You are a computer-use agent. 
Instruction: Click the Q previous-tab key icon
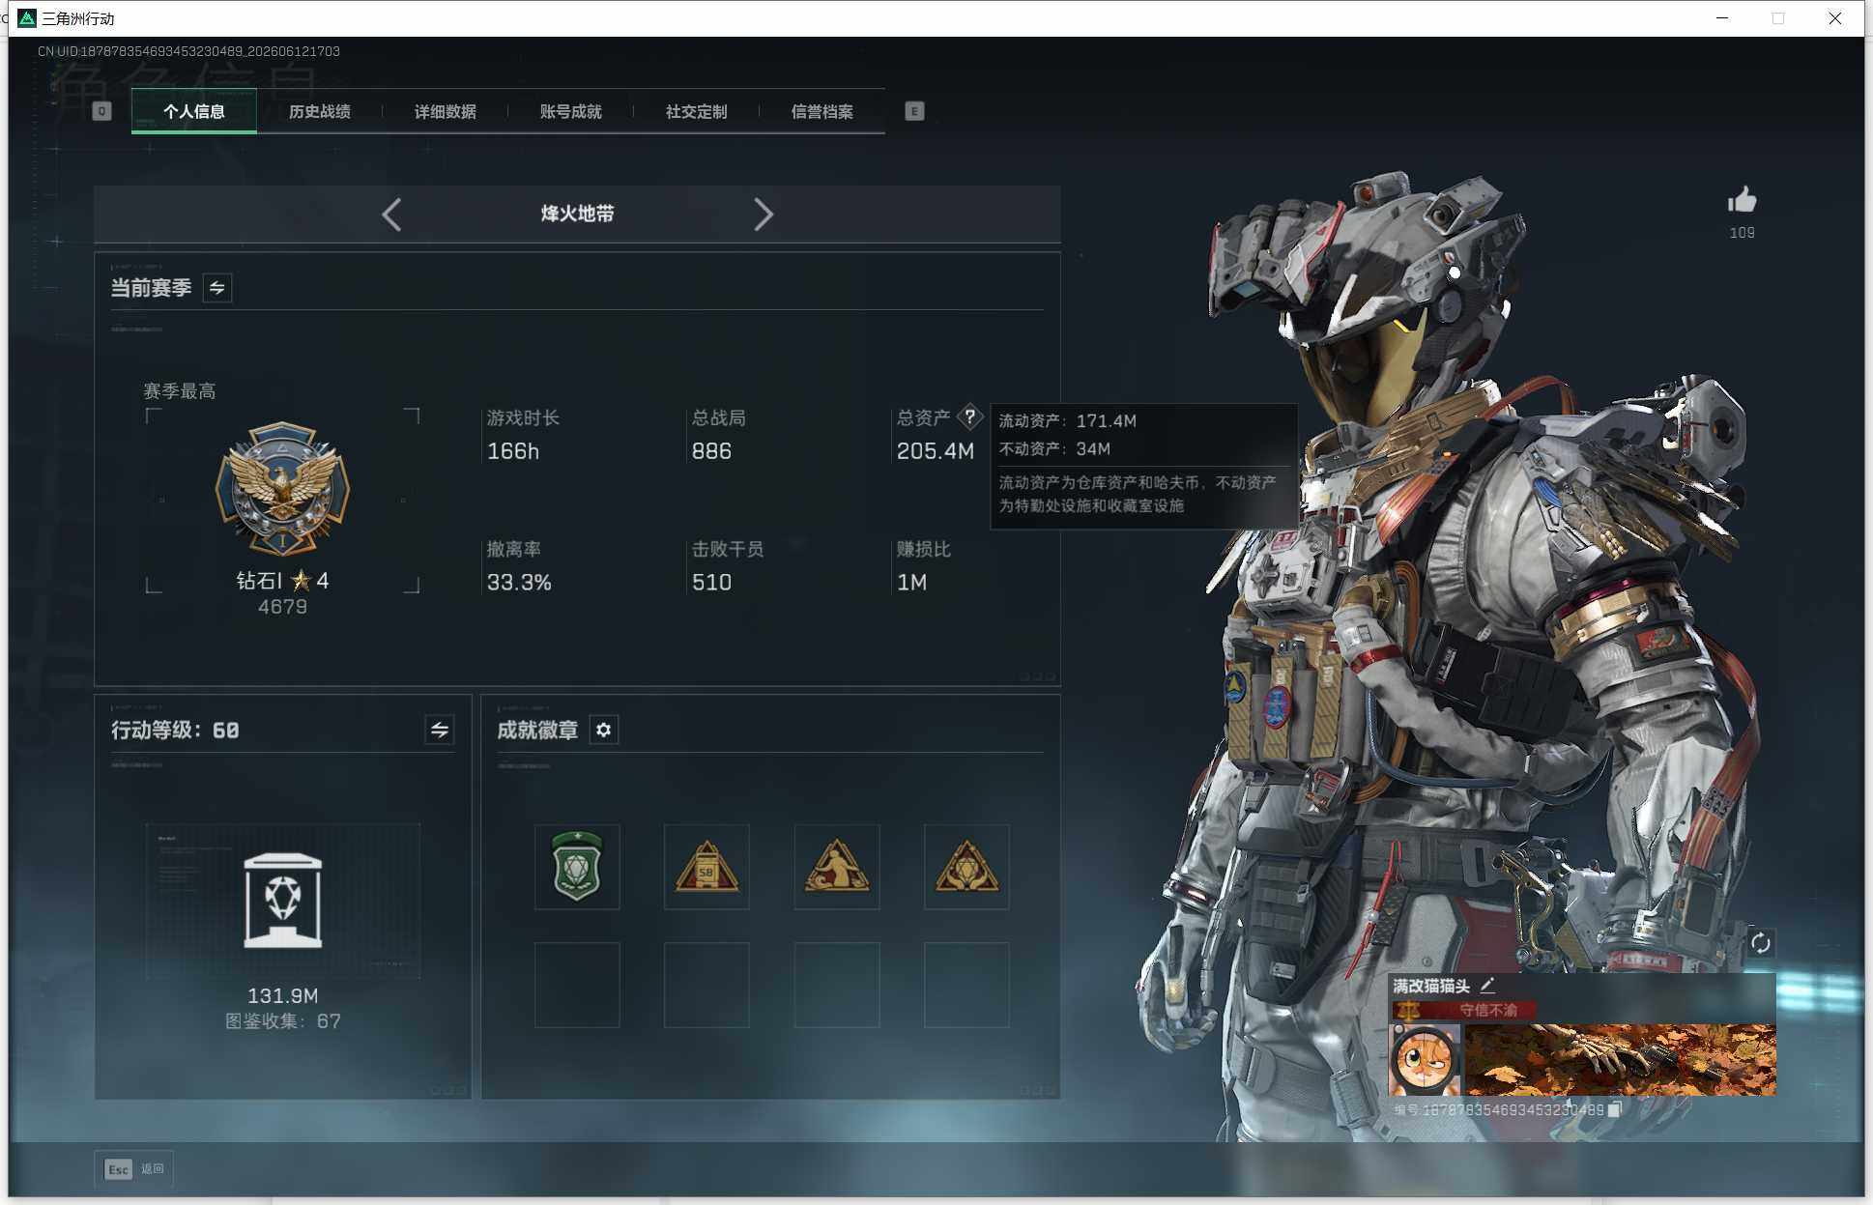tap(101, 111)
